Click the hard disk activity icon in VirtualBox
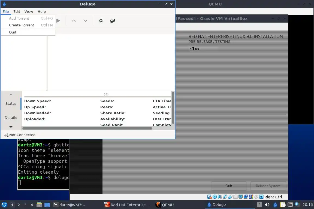Image resolution: width=314 pixels, height=209 pixels. click(x=209, y=197)
